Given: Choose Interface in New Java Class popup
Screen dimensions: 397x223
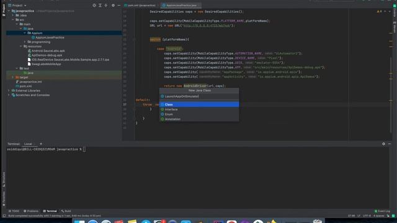Looking at the screenshot, I should pyautogui.click(x=199, y=110).
